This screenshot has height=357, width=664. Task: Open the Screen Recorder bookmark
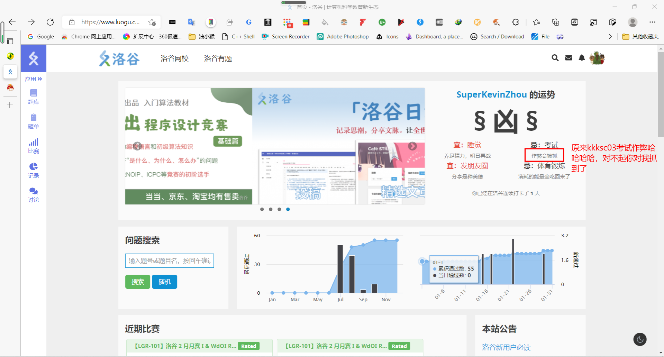click(x=286, y=37)
